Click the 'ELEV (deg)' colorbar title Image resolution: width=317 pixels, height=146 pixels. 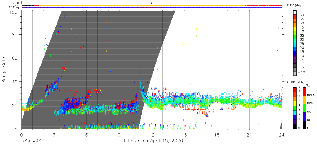click(x=295, y=5)
